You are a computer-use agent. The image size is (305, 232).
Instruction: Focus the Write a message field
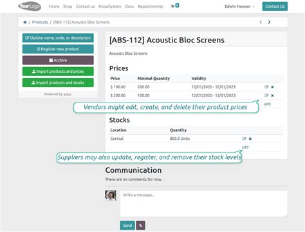[x=204, y=204]
